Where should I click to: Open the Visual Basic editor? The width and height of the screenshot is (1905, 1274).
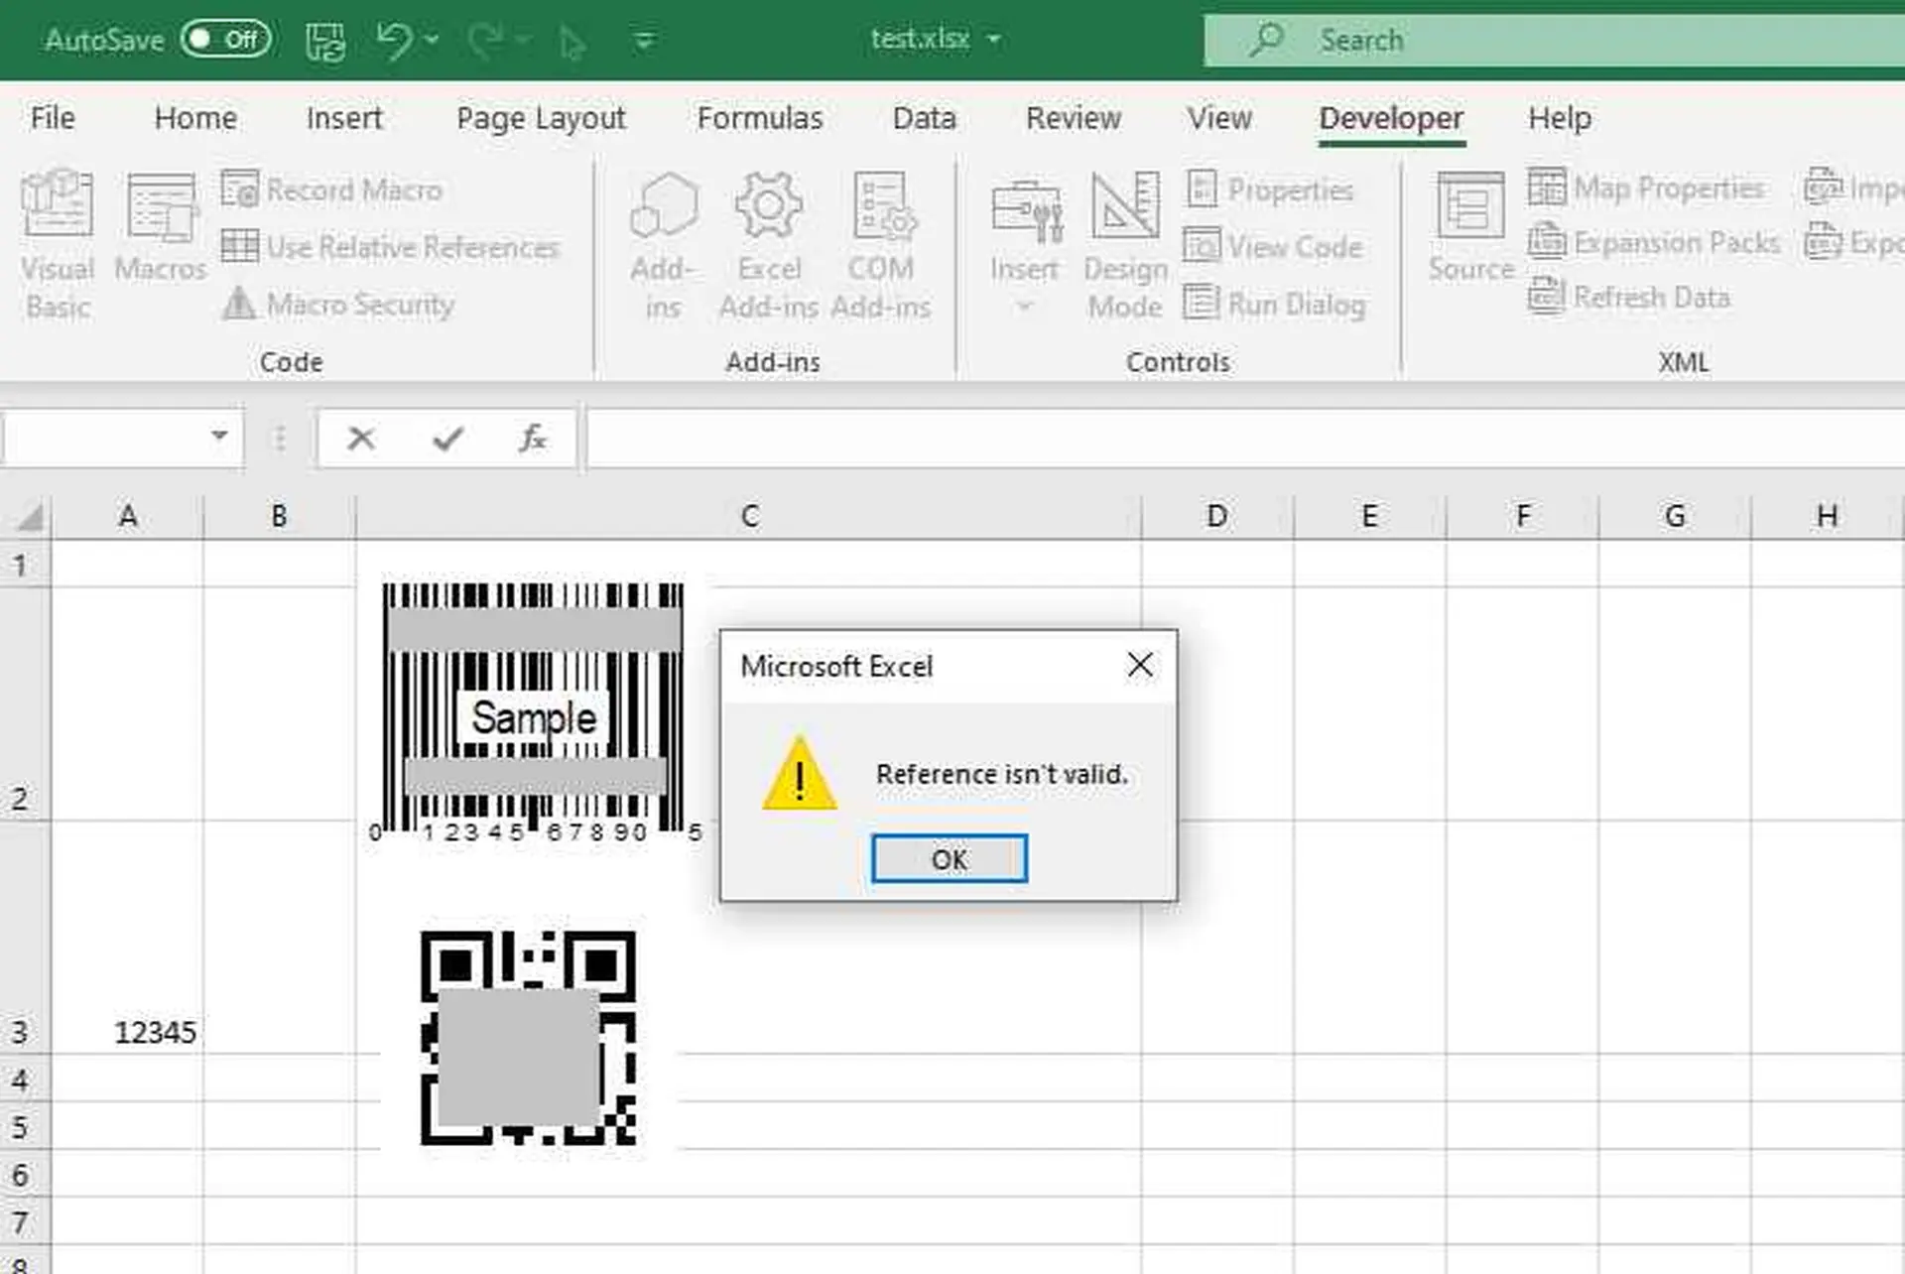pos(58,245)
